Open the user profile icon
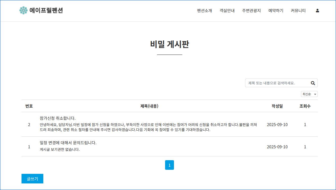This screenshot has height=190, width=336. [317, 11]
